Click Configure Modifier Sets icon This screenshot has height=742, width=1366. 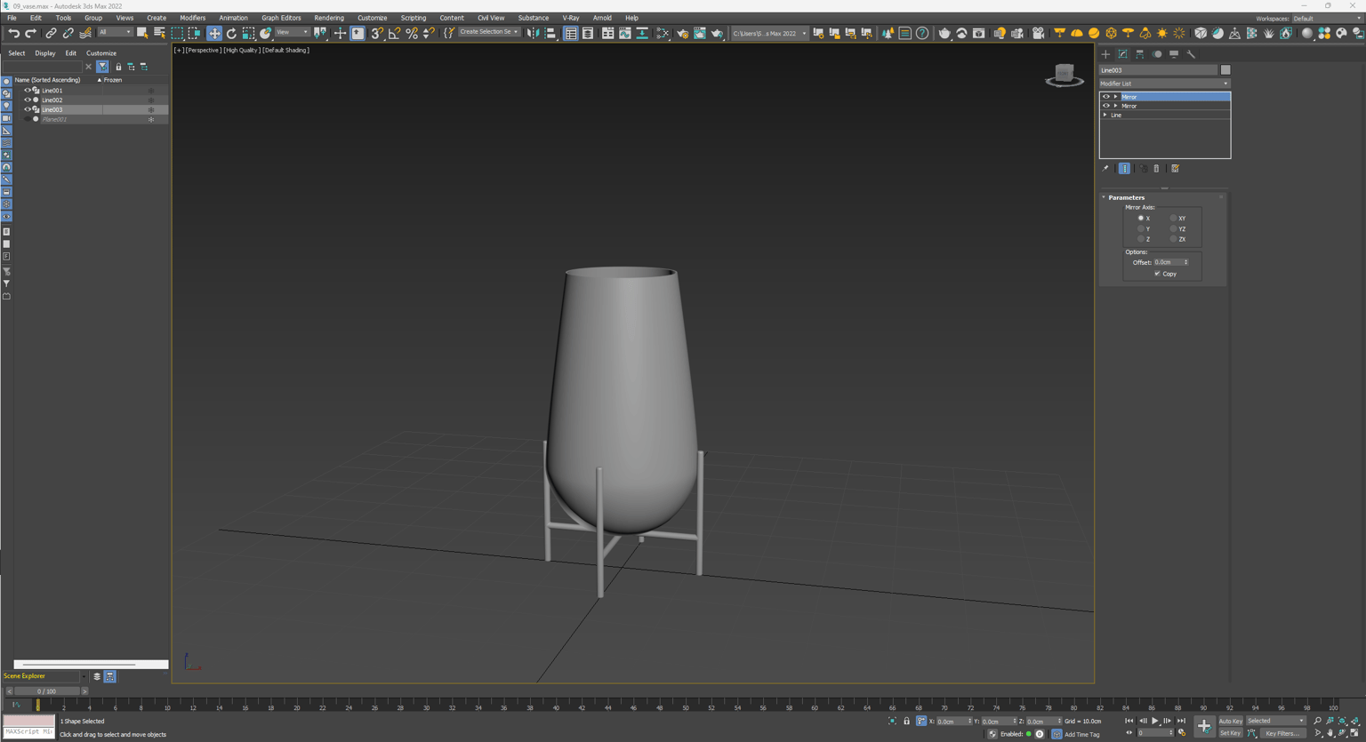[x=1175, y=169]
